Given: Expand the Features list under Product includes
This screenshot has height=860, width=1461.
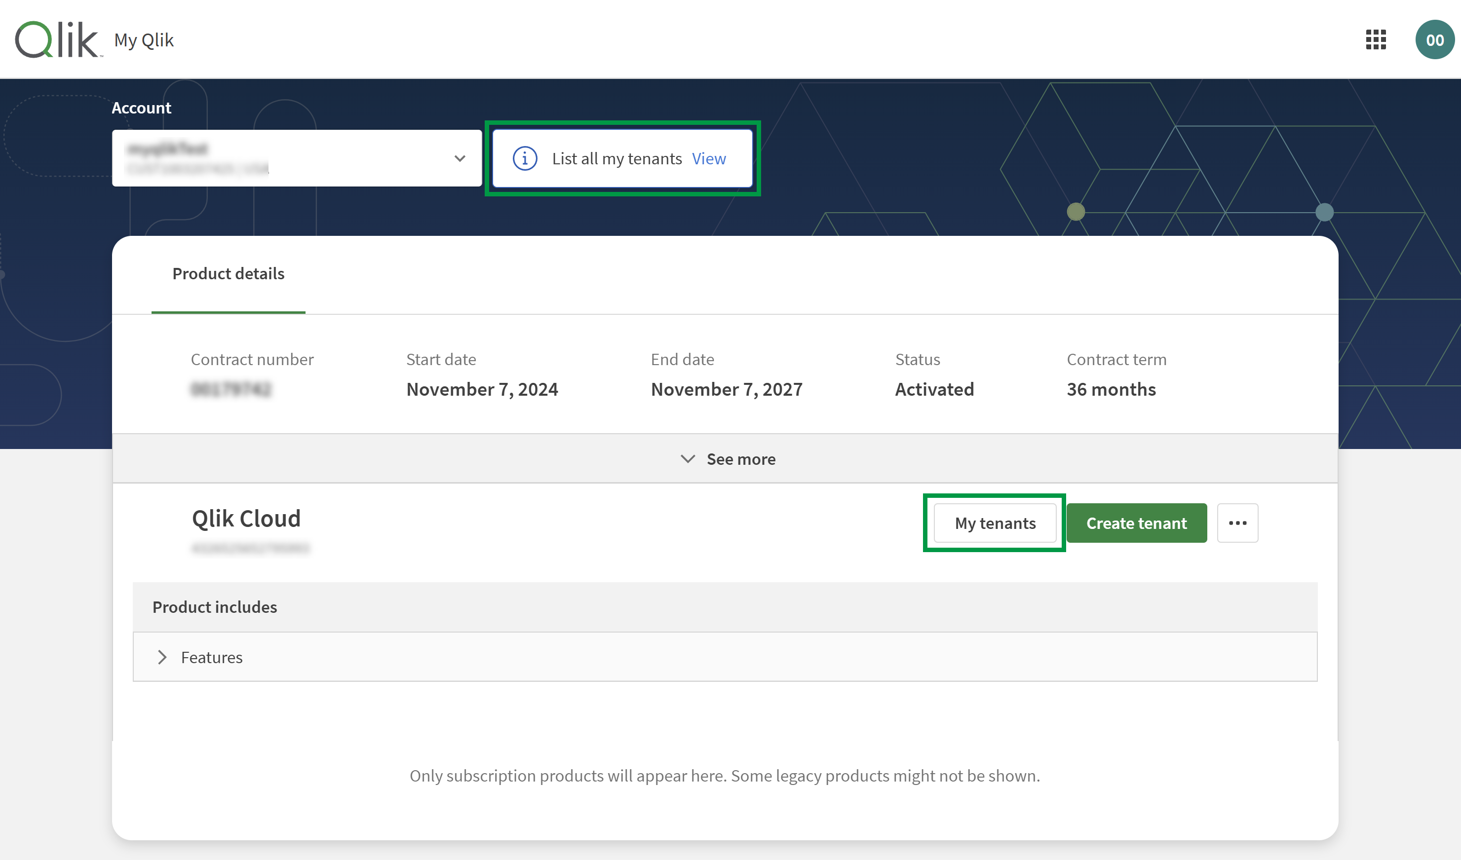Looking at the screenshot, I should tap(212, 657).
